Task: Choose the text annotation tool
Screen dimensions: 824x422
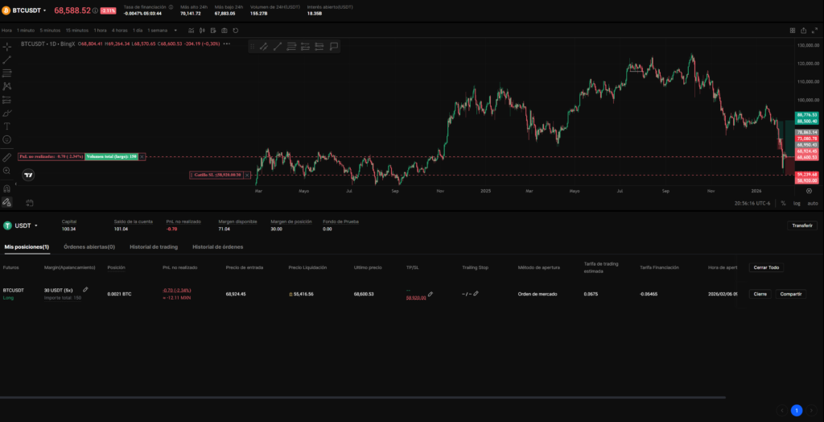Action: point(7,126)
